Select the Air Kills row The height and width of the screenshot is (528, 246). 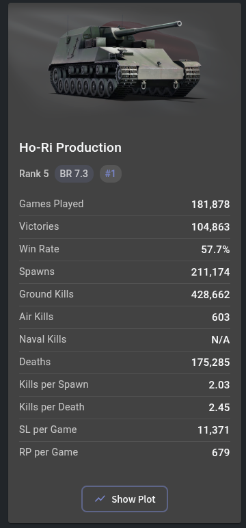(124, 317)
